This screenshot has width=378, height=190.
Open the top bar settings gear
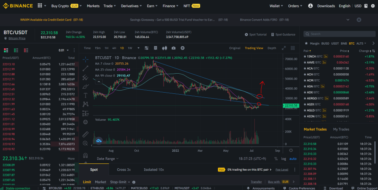tap(373, 6)
